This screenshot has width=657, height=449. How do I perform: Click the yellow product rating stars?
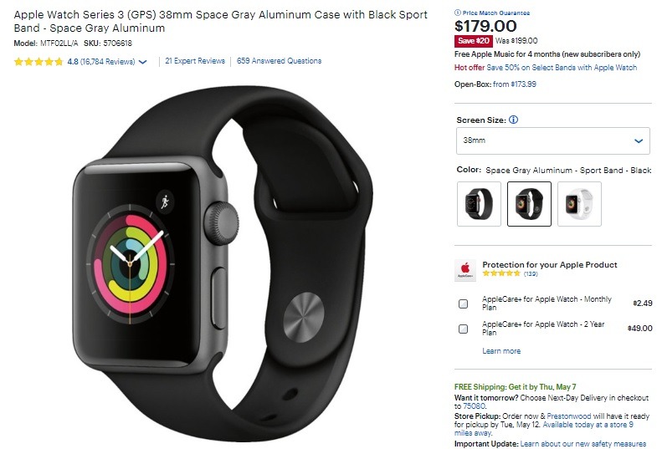(38, 62)
